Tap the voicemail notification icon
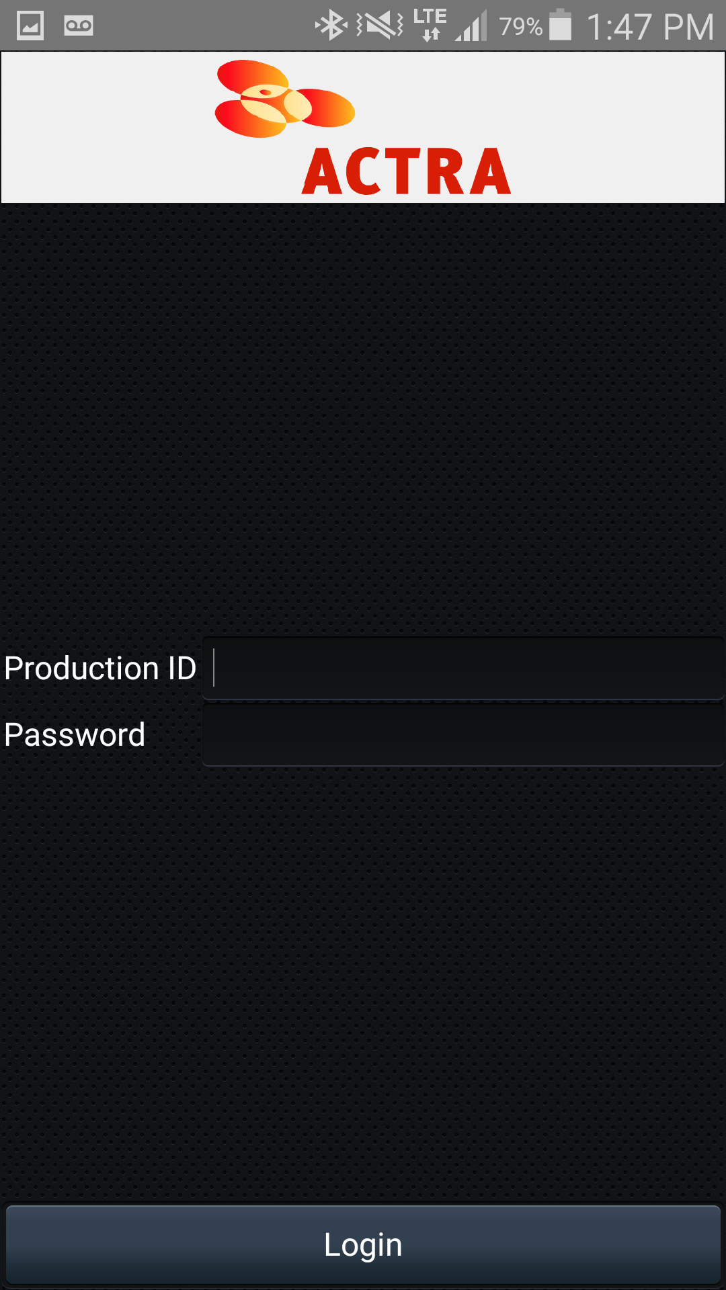The width and height of the screenshot is (726, 1290). pos(79,26)
